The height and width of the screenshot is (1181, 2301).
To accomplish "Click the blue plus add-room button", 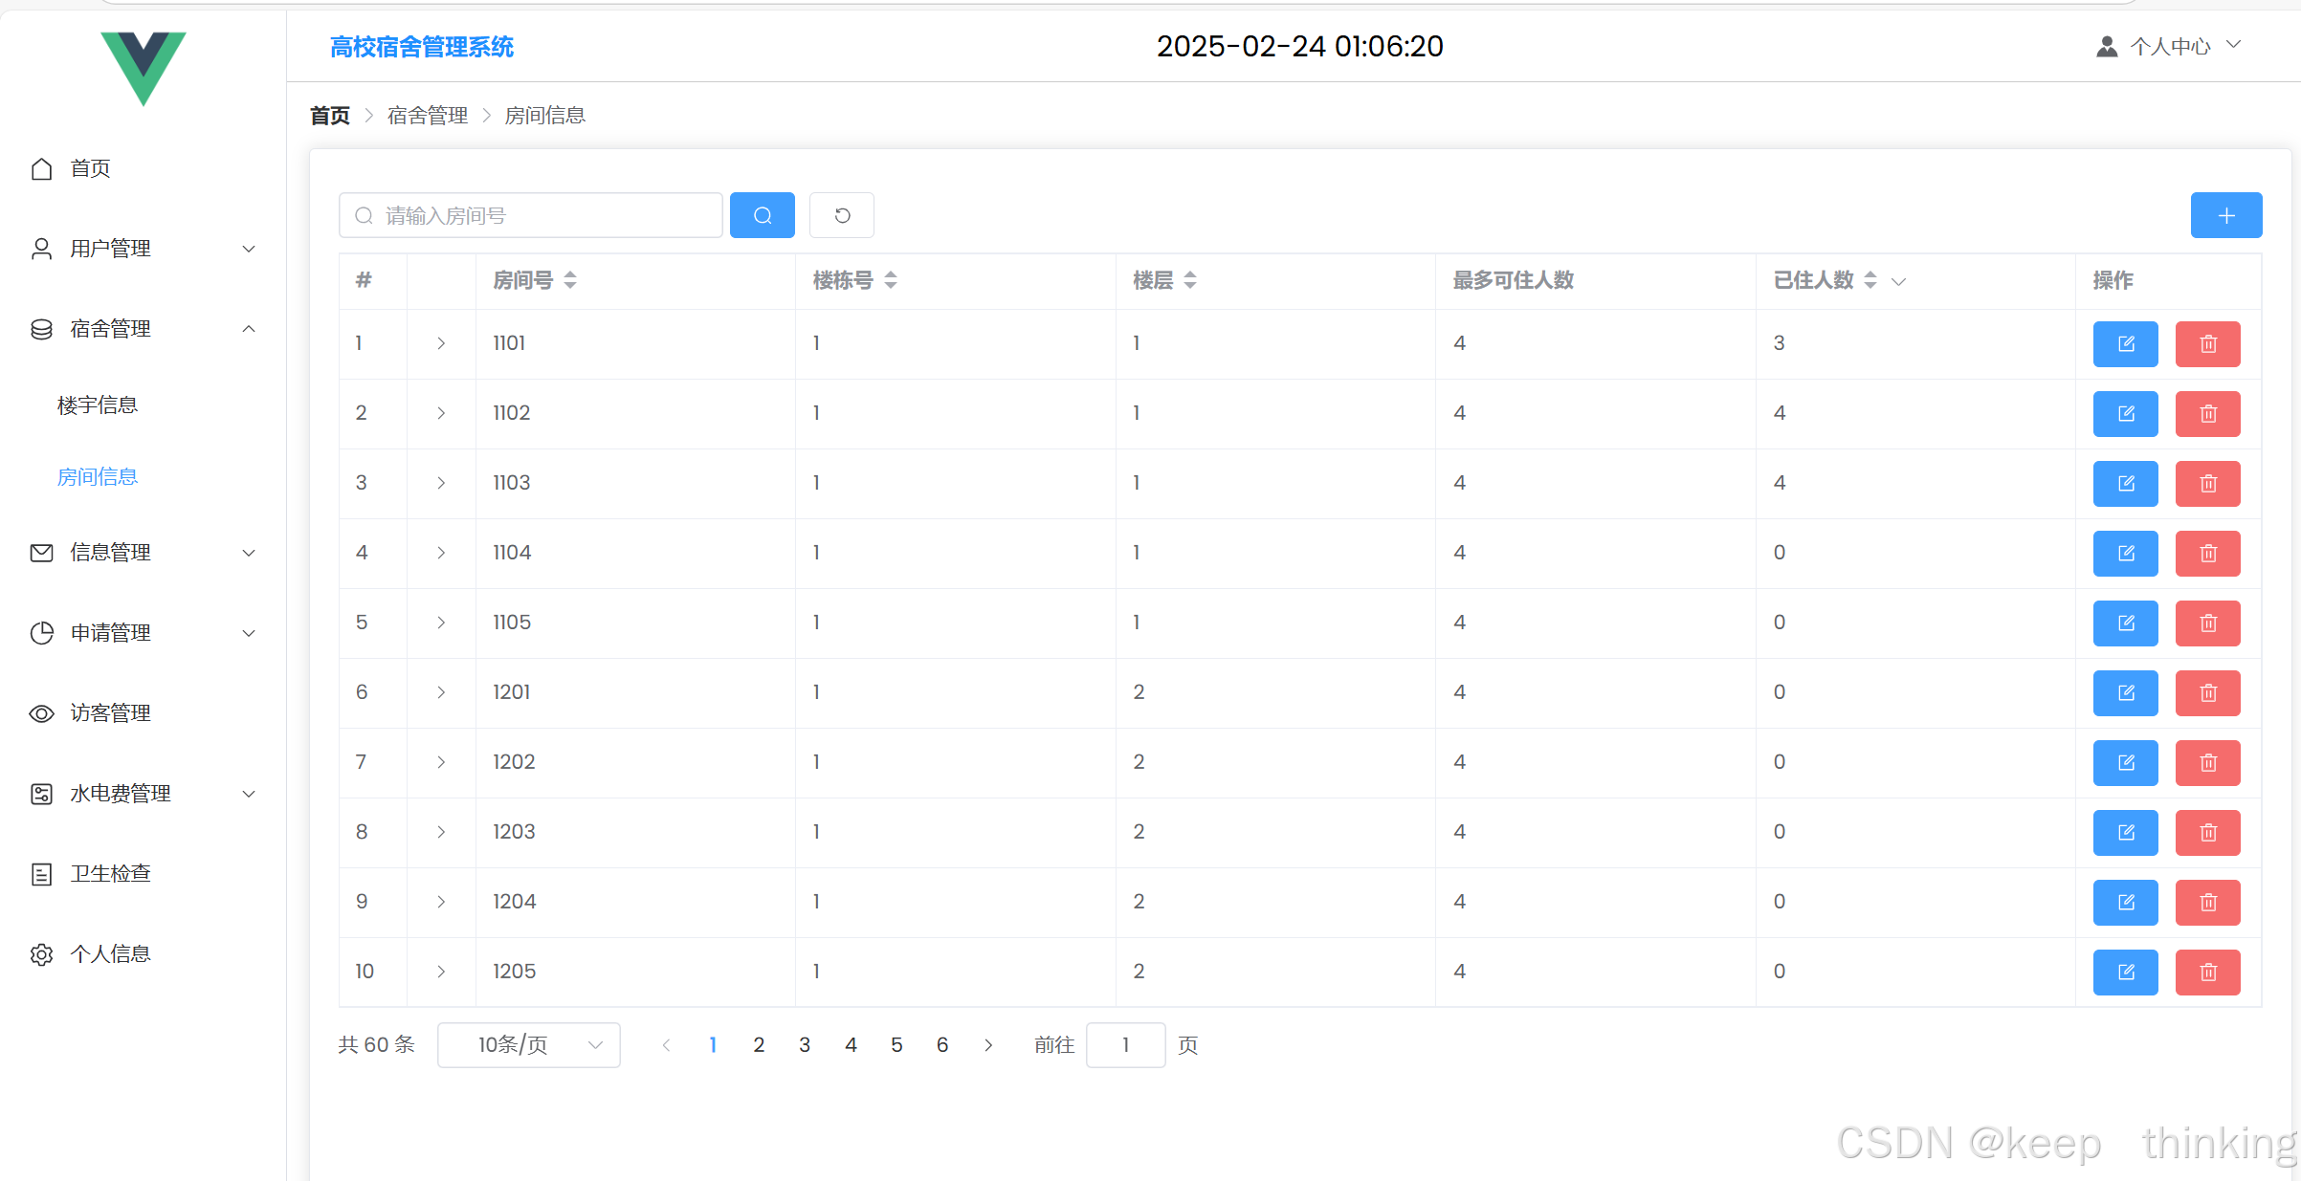I will tap(2225, 215).
